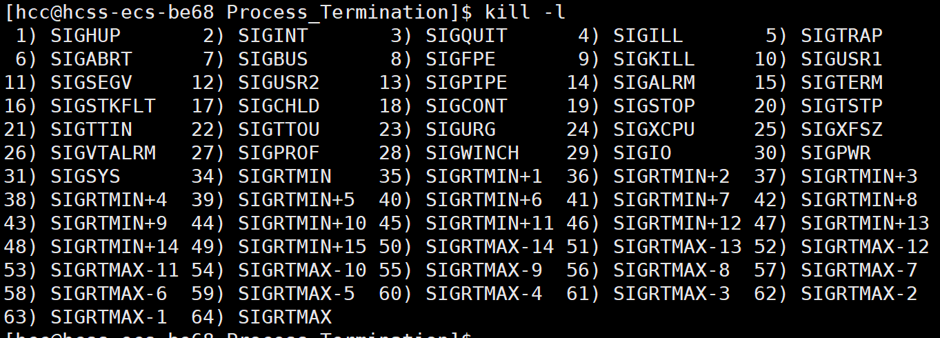Click on SIGPIPE in the output
Image resolution: width=940 pixels, height=338 pixels.
(466, 82)
